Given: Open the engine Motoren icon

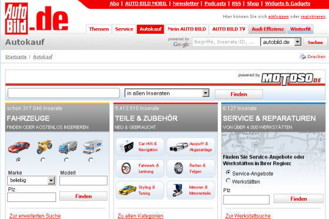Looking at the screenshot, I should [x=178, y=190].
